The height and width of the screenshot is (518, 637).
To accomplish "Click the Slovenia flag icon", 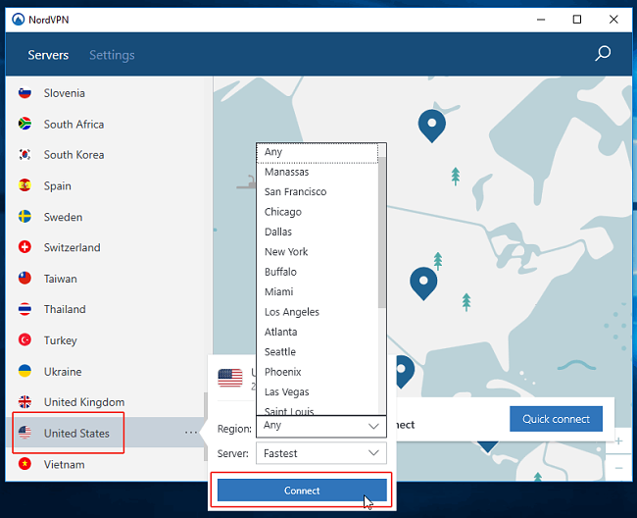I will pos(24,93).
